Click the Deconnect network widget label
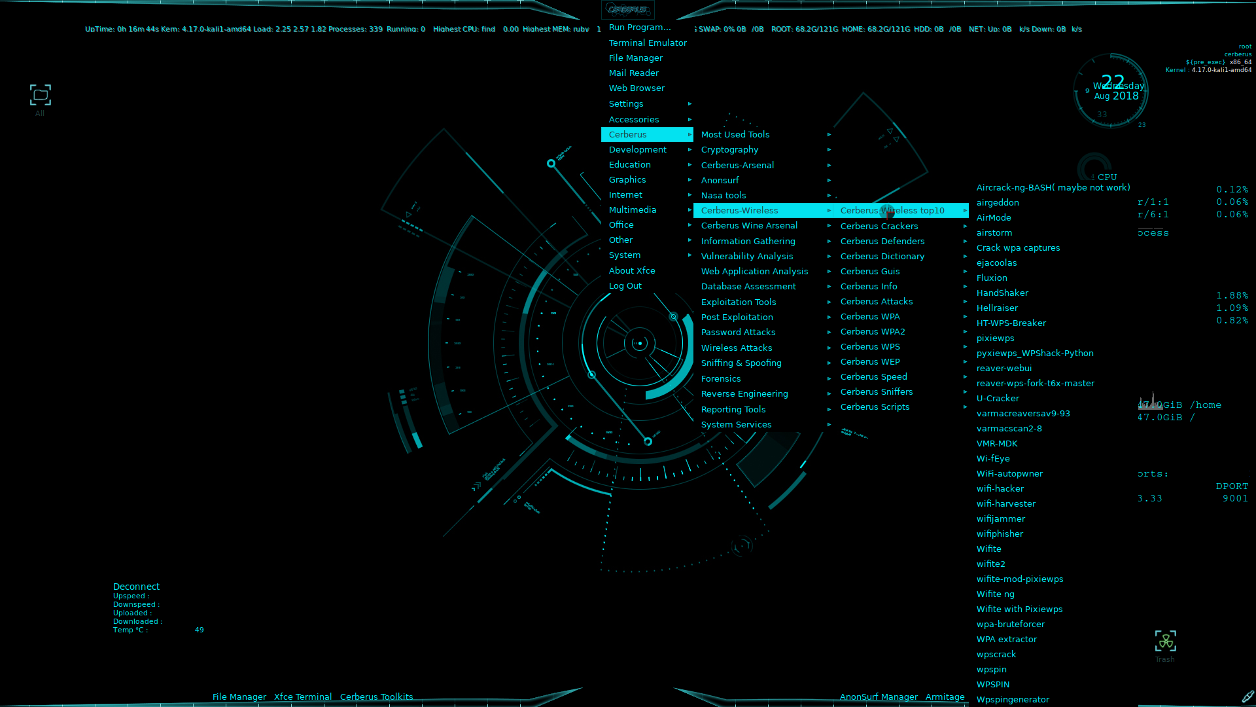This screenshot has width=1256, height=707. tap(136, 587)
